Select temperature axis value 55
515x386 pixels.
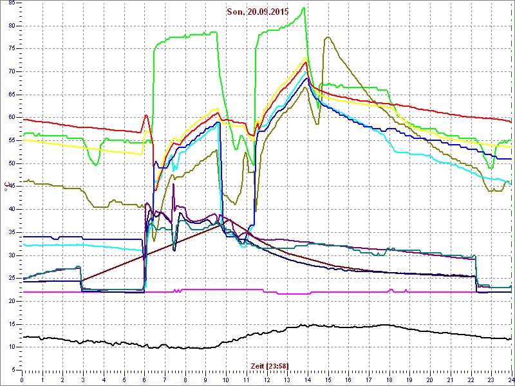pos(11,140)
